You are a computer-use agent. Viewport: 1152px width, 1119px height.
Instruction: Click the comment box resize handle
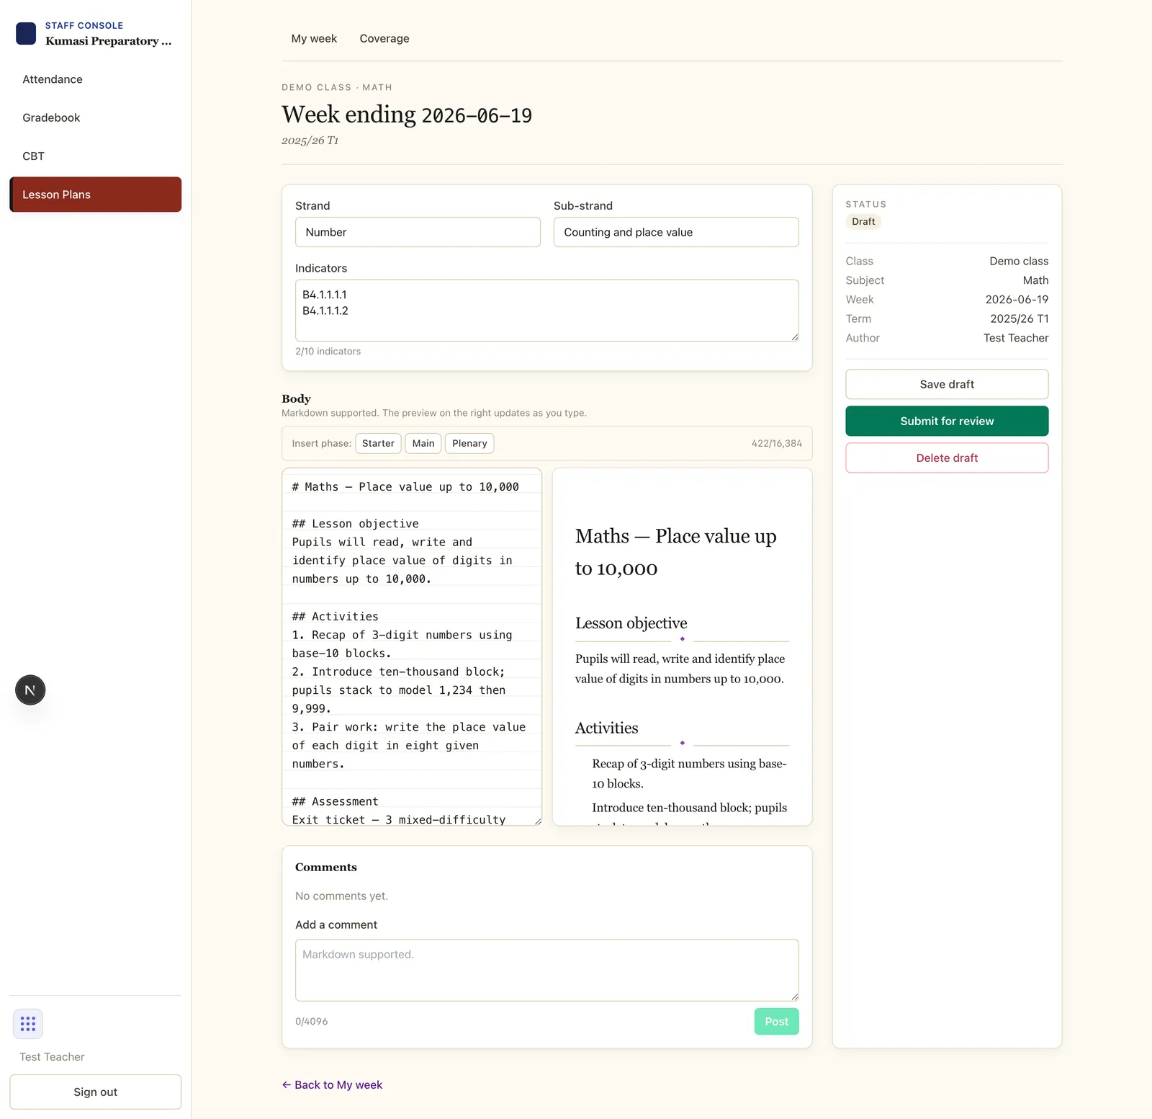click(x=794, y=996)
